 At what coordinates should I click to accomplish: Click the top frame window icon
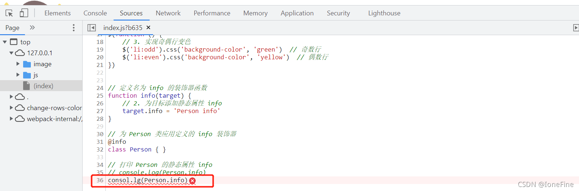14,42
